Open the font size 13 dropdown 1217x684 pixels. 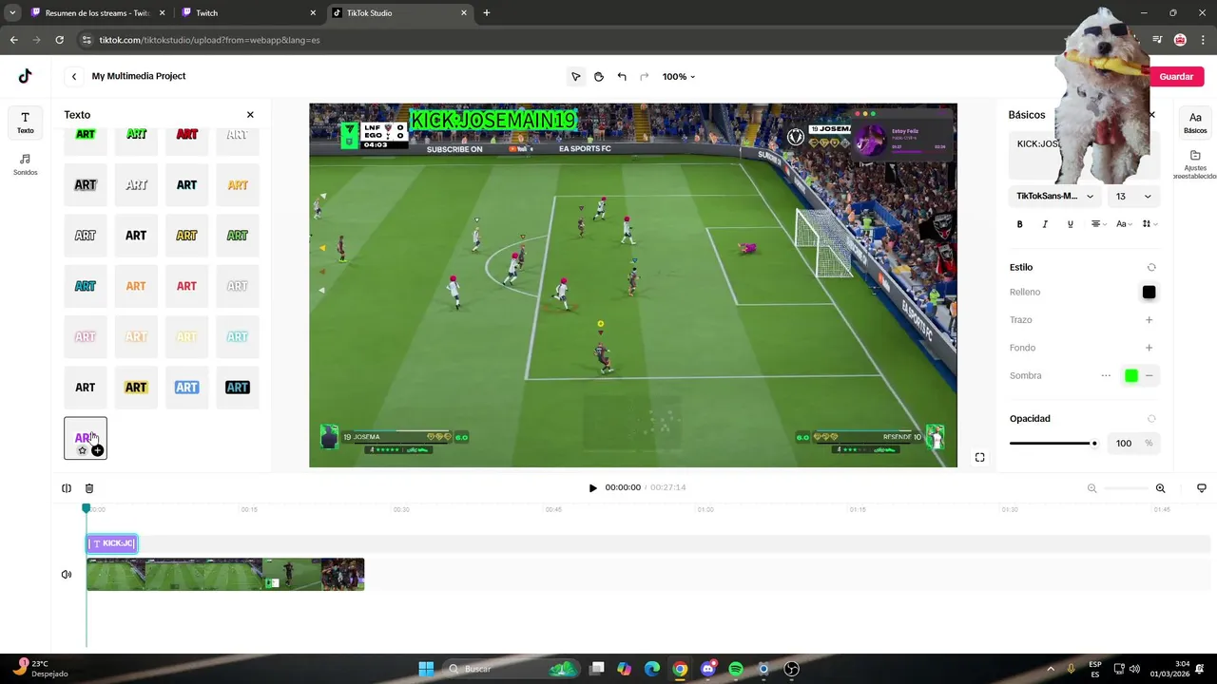pyautogui.click(x=1133, y=196)
